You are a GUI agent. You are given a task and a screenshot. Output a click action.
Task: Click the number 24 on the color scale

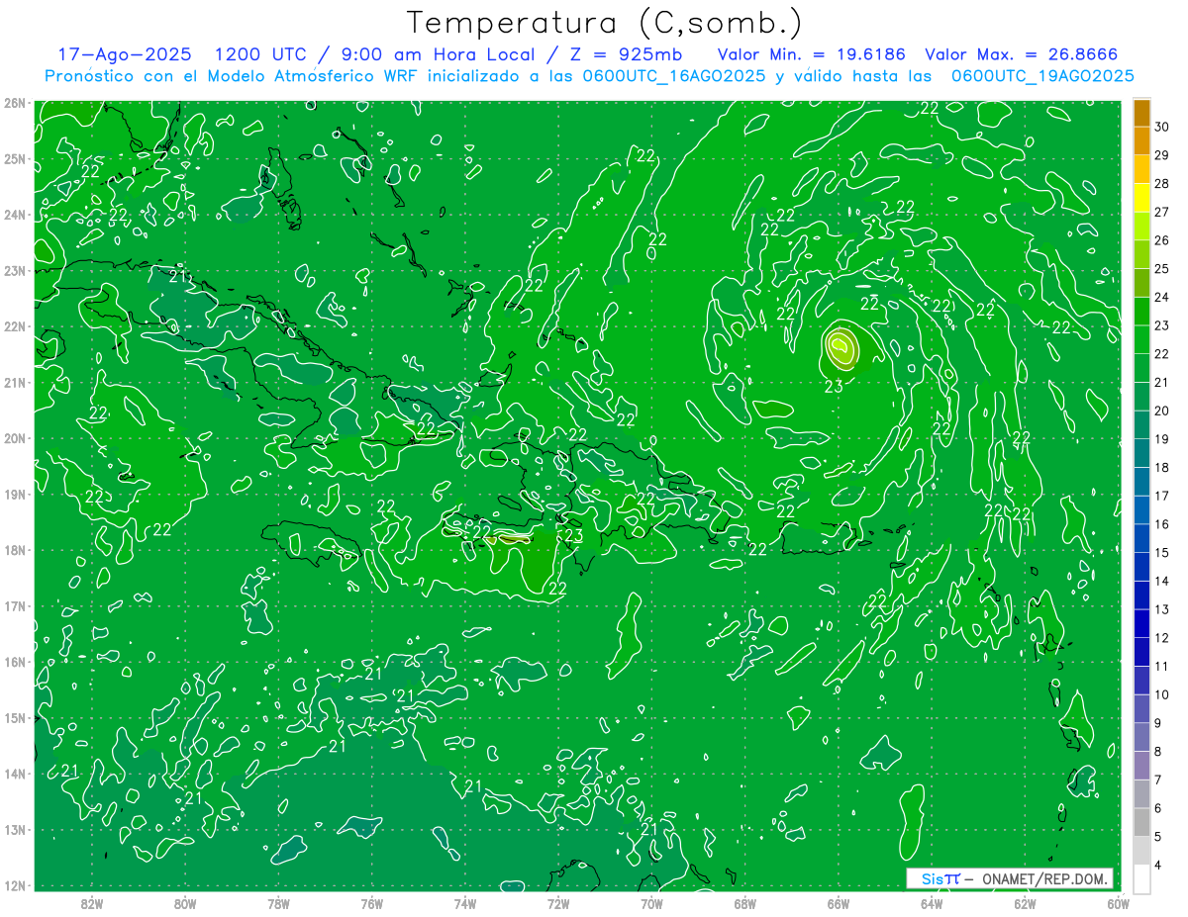(1162, 297)
